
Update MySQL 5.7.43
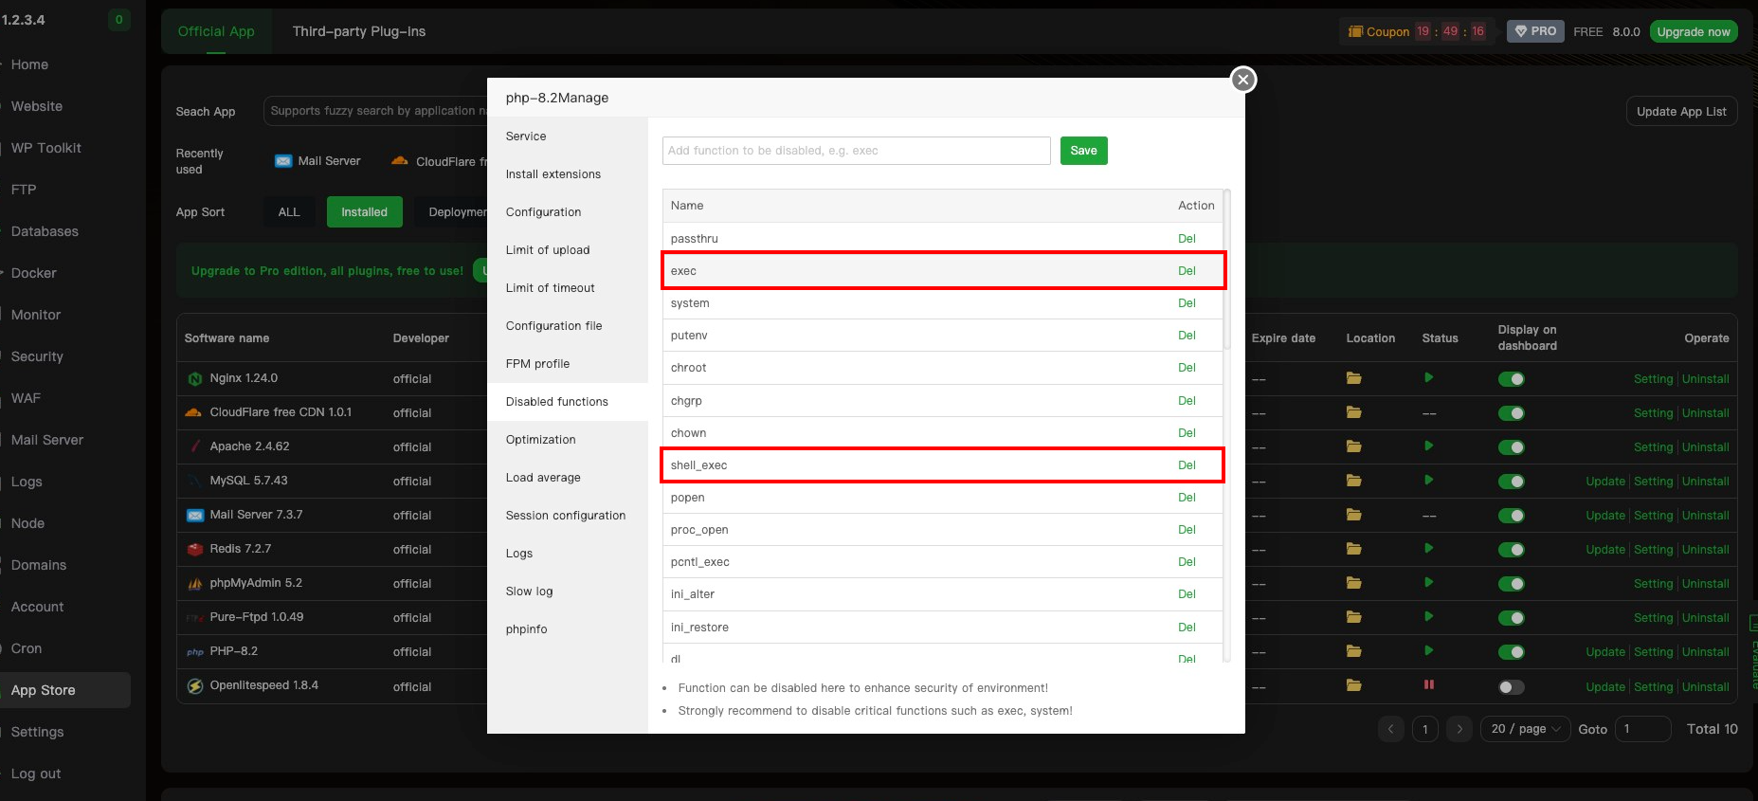click(1605, 482)
